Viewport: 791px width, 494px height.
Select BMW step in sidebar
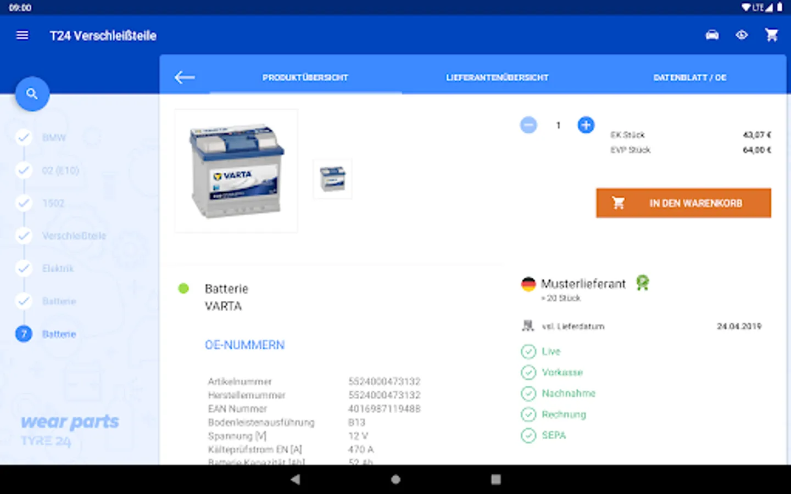tap(54, 138)
